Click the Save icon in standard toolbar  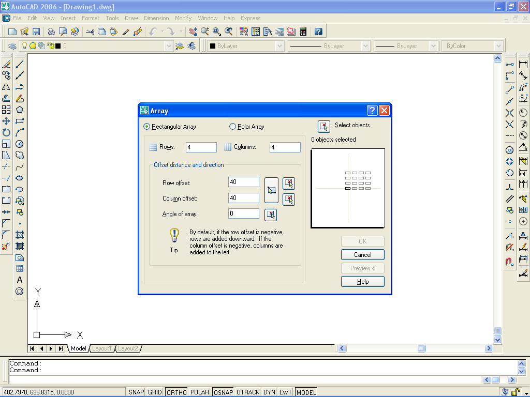(x=36, y=32)
